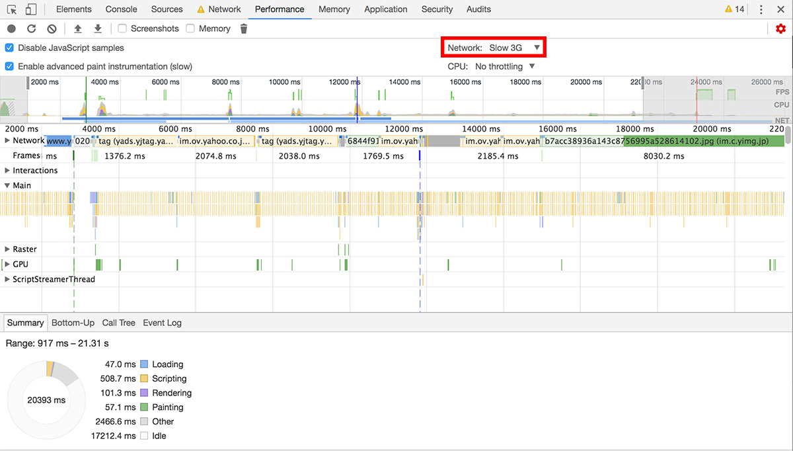Image resolution: width=793 pixels, height=451 pixels.
Task: Clear the recording with the clear icon
Action: pos(52,28)
